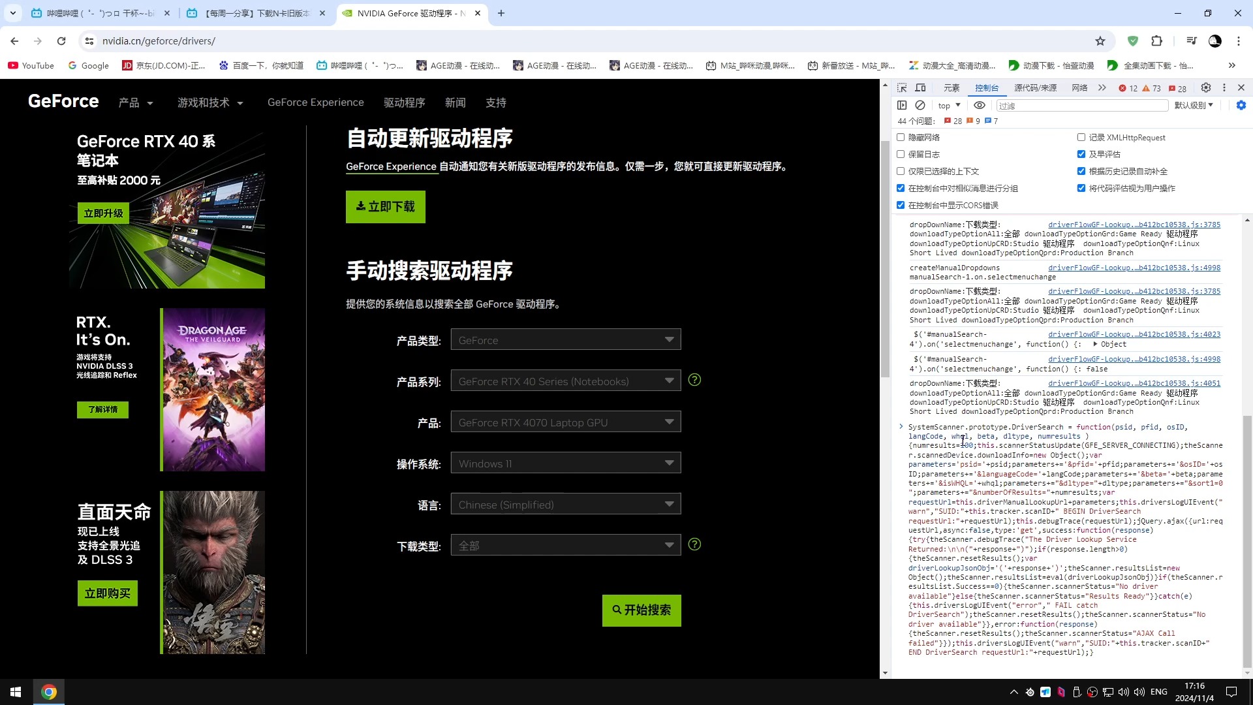Click the 立即购买 button
The width and height of the screenshot is (1253, 705).
(x=108, y=593)
